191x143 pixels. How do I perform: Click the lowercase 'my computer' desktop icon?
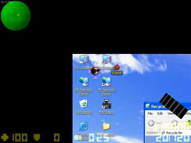[84, 59]
